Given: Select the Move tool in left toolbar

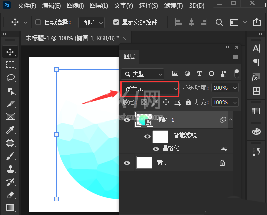Looking at the screenshot, I should tap(10, 52).
